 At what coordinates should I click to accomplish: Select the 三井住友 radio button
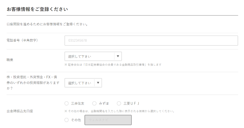pyautogui.click(x=66, y=103)
